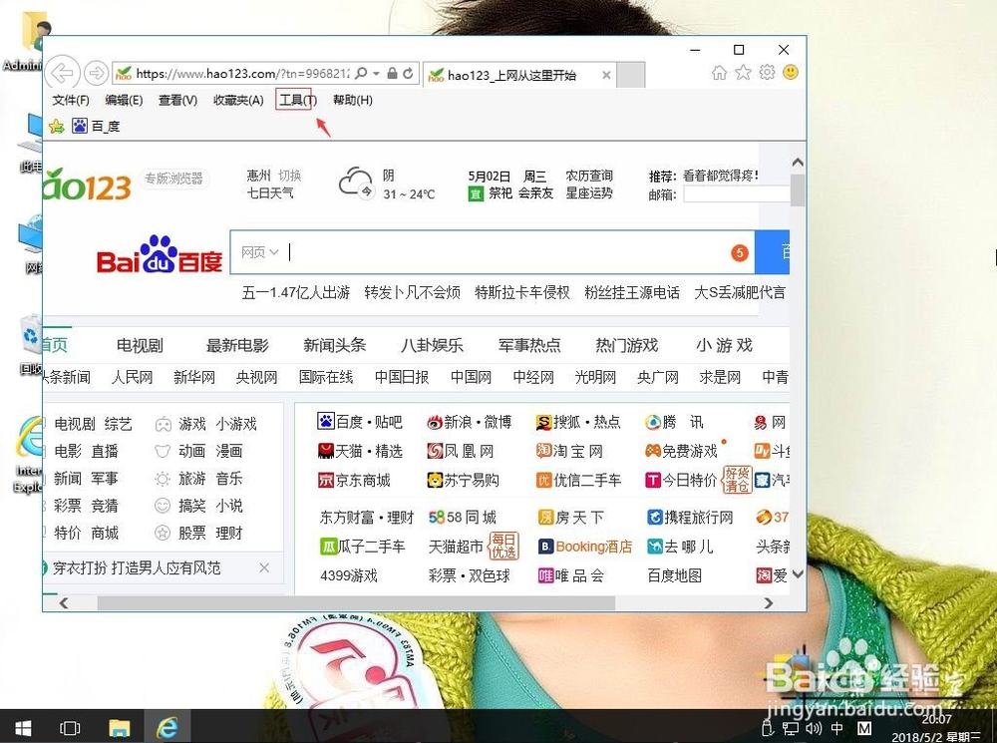997x743 pixels.
Task: Click the Baidu paw icon on the favorites bar
Action: [x=79, y=125]
